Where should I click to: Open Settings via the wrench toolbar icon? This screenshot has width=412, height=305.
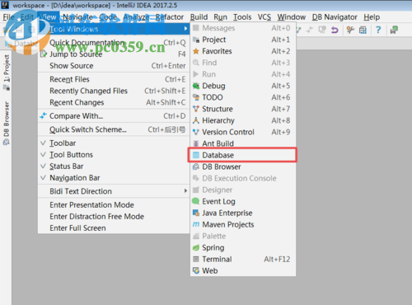coord(350,30)
